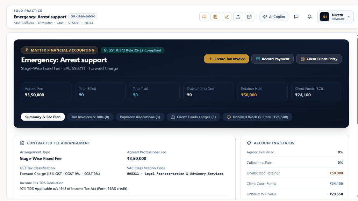Click the Client Court Funds ₹24,100 value
This screenshot has height=201, width=358.
(x=336, y=184)
